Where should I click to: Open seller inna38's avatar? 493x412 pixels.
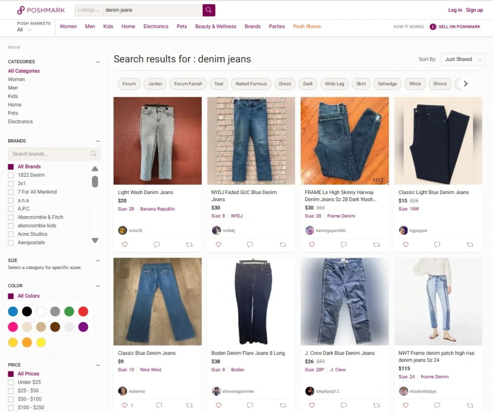[122, 230]
